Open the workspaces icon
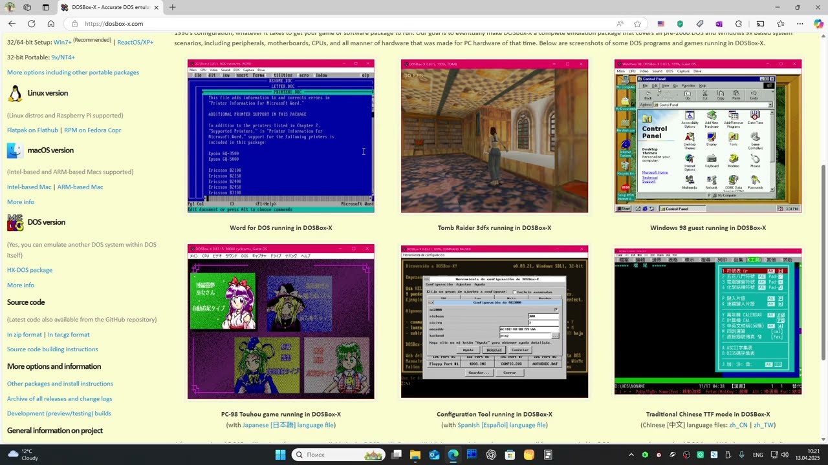This screenshot has height=465, width=828. click(27, 7)
